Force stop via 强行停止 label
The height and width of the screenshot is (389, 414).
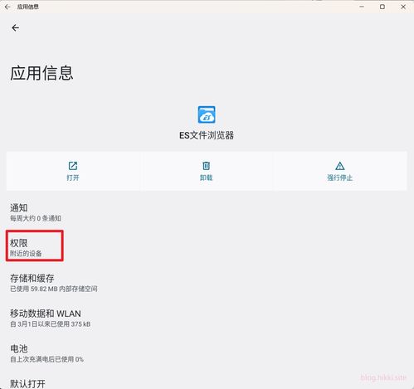pyautogui.click(x=340, y=177)
